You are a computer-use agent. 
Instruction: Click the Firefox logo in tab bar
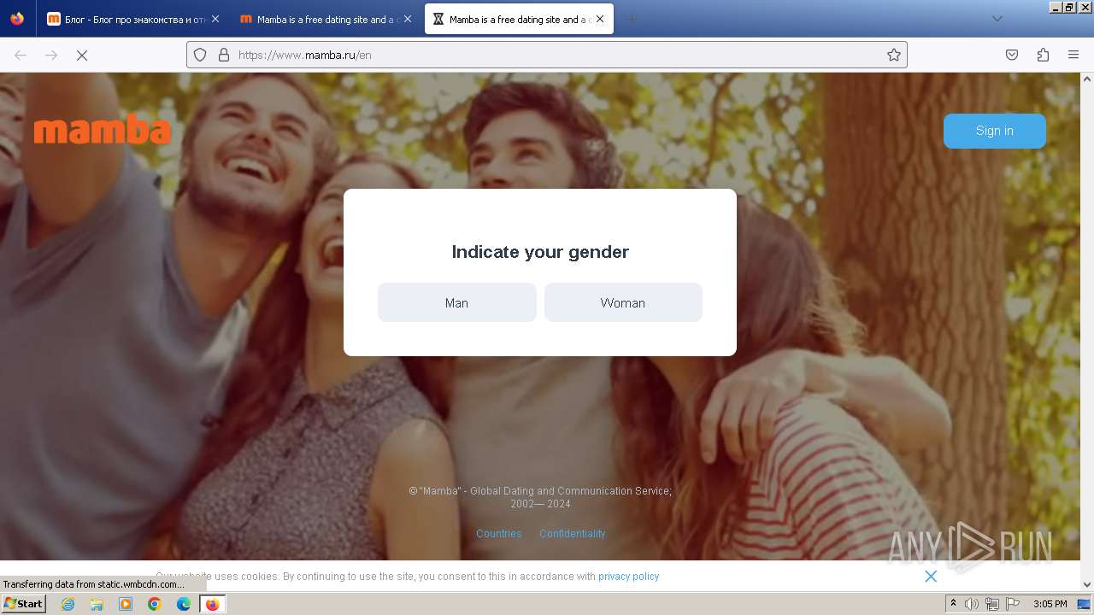(17, 19)
